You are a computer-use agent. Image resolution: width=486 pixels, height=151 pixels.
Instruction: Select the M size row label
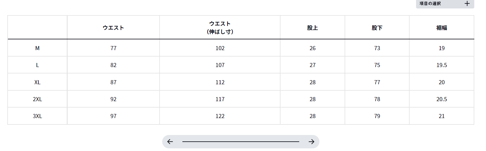tap(37, 48)
